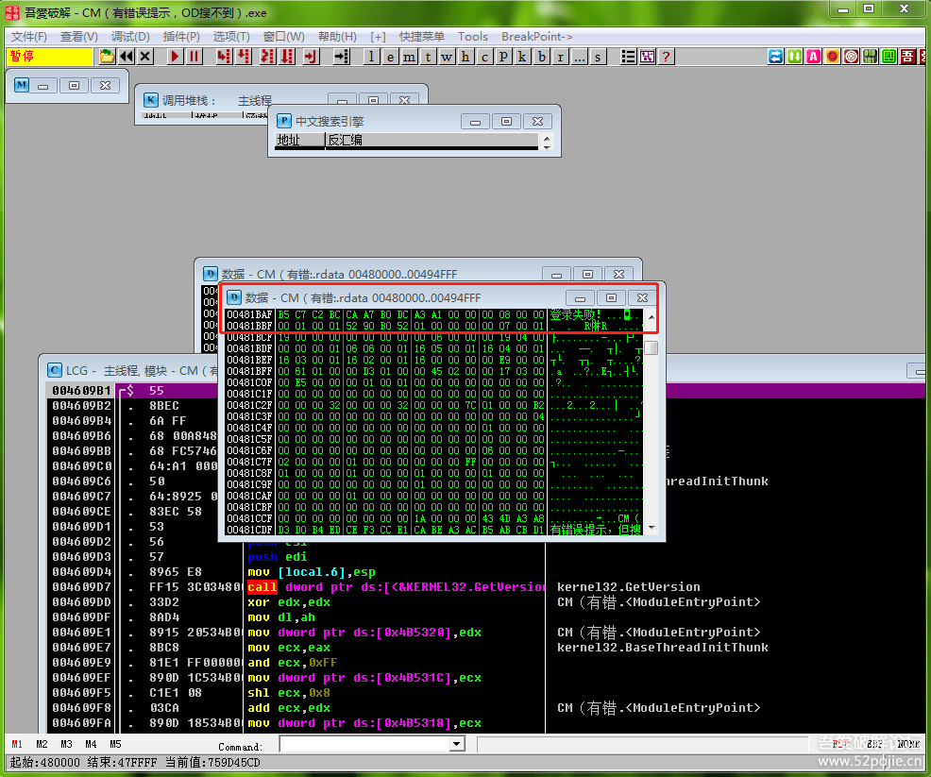Viewport: 931px width, 777px height.
Task: Open the memory map 'm' button
Action: pyautogui.click(x=409, y=57)
